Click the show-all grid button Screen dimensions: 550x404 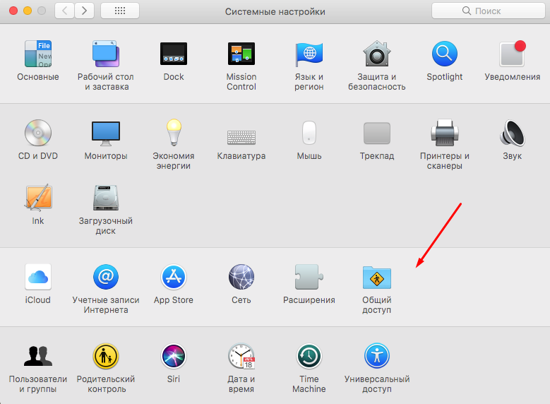click(x=120, y=11)
